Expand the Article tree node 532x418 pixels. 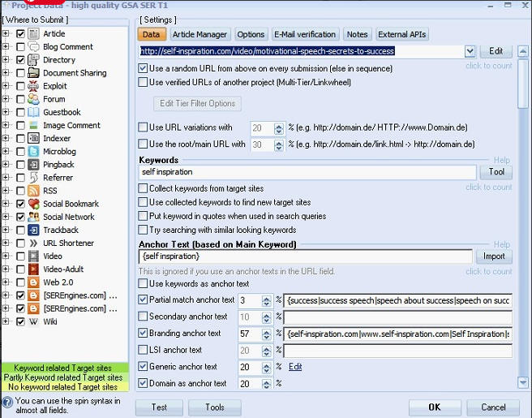point(6,34)
